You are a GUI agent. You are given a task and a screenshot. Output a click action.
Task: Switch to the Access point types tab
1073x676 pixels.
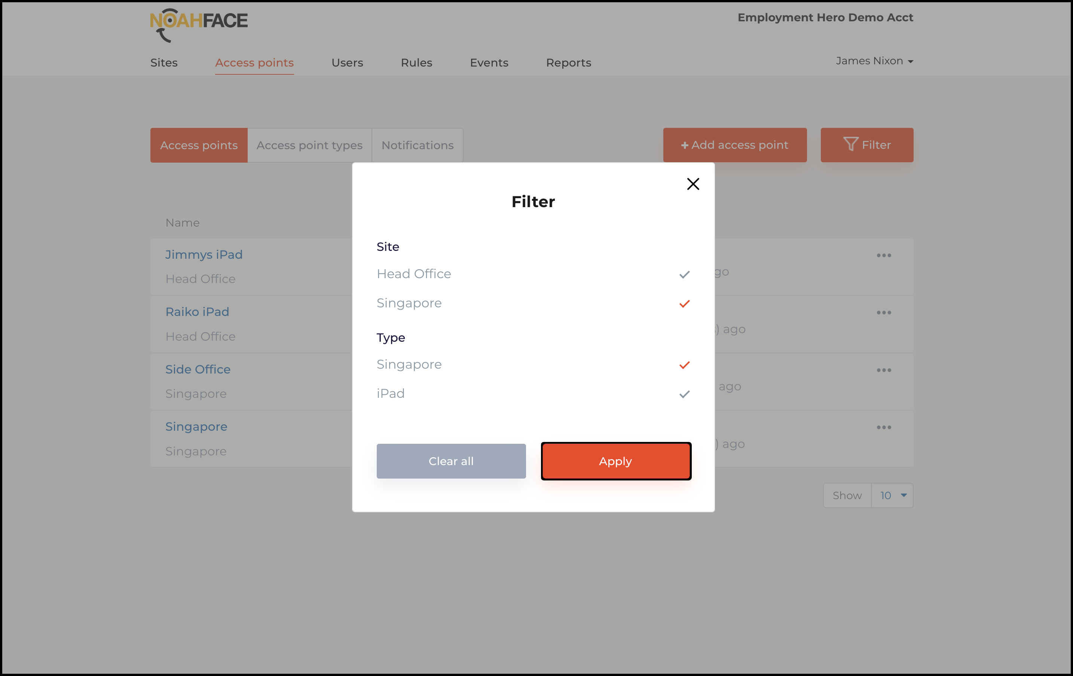coord(309,145)
